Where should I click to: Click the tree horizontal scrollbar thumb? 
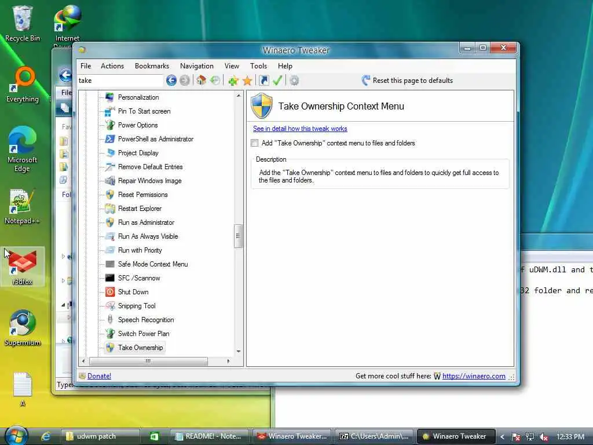coord(148,362)
